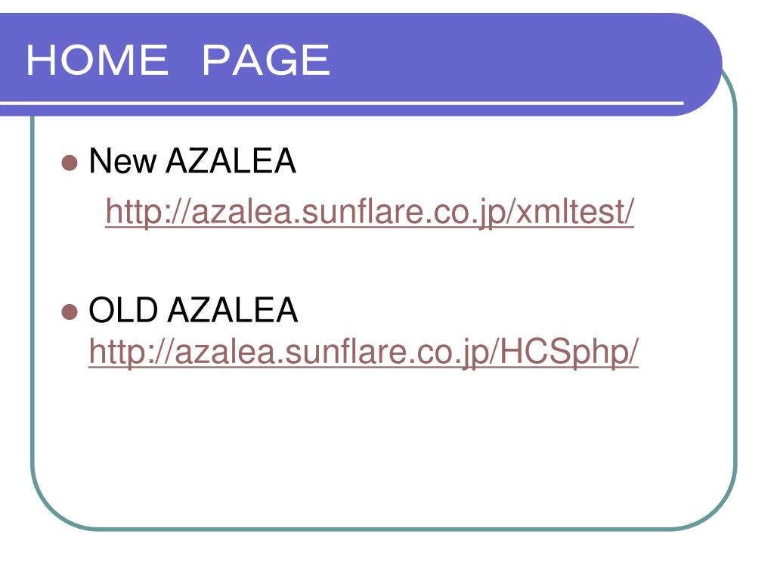Click the white line under the title

342,103
